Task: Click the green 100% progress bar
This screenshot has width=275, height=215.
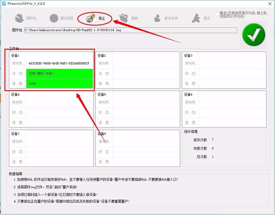Action: (59, 84)
